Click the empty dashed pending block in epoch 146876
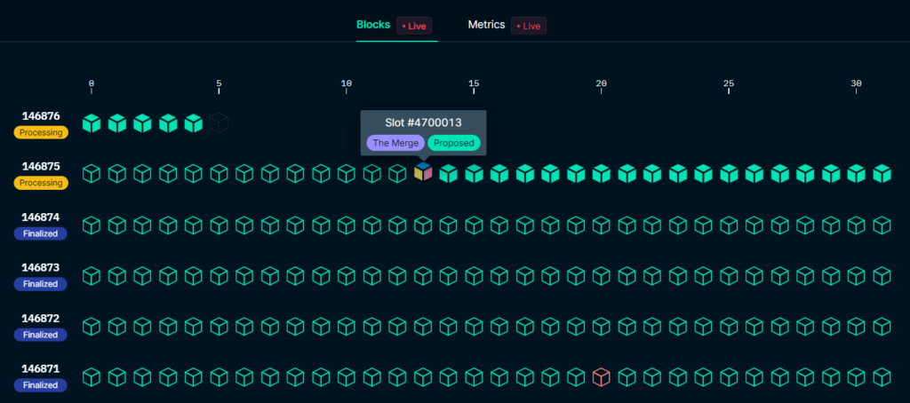Screen dimensions: 910x403 click(x=219, y=123)
